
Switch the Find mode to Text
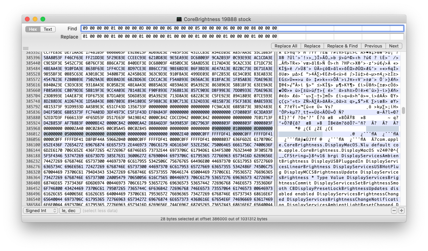pyautogui.click(x=48, y=29)
